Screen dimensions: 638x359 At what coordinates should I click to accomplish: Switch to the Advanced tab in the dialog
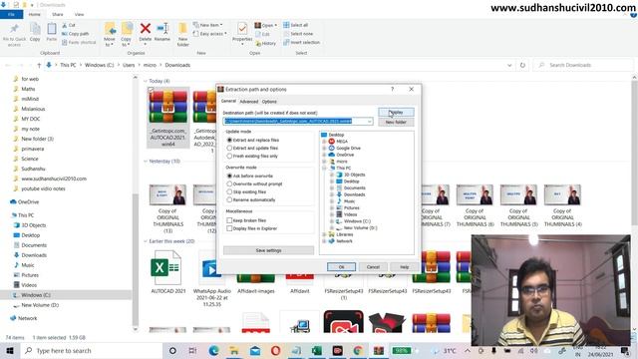click(x=248, y=102)
